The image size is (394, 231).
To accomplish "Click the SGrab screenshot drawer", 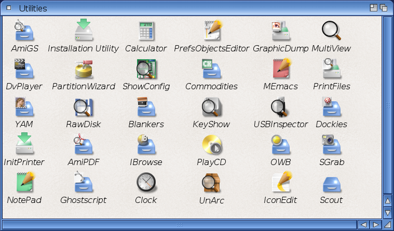I will point(331,146).
